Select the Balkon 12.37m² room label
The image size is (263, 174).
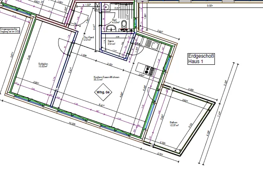point(174,124)
